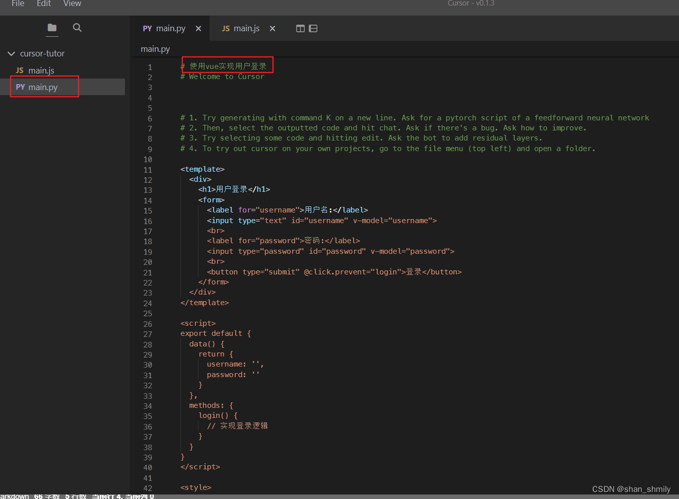The height and width of the screenshot is (499, 679).
Task: Open the View menu
Action: (72, 4)
